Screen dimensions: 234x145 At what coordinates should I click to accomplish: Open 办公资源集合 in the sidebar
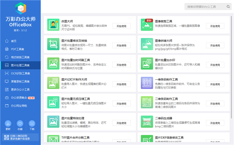tap(20, 98)
